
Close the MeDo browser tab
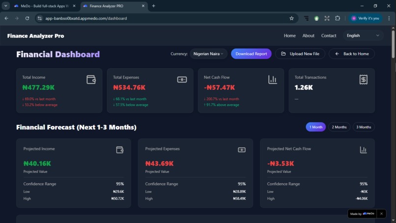click(74, 6)
